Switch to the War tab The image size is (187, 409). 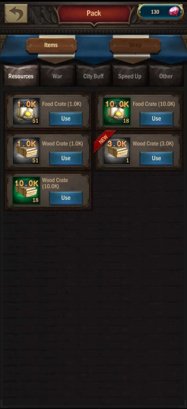pyautogui.click(x=57, y=76)
